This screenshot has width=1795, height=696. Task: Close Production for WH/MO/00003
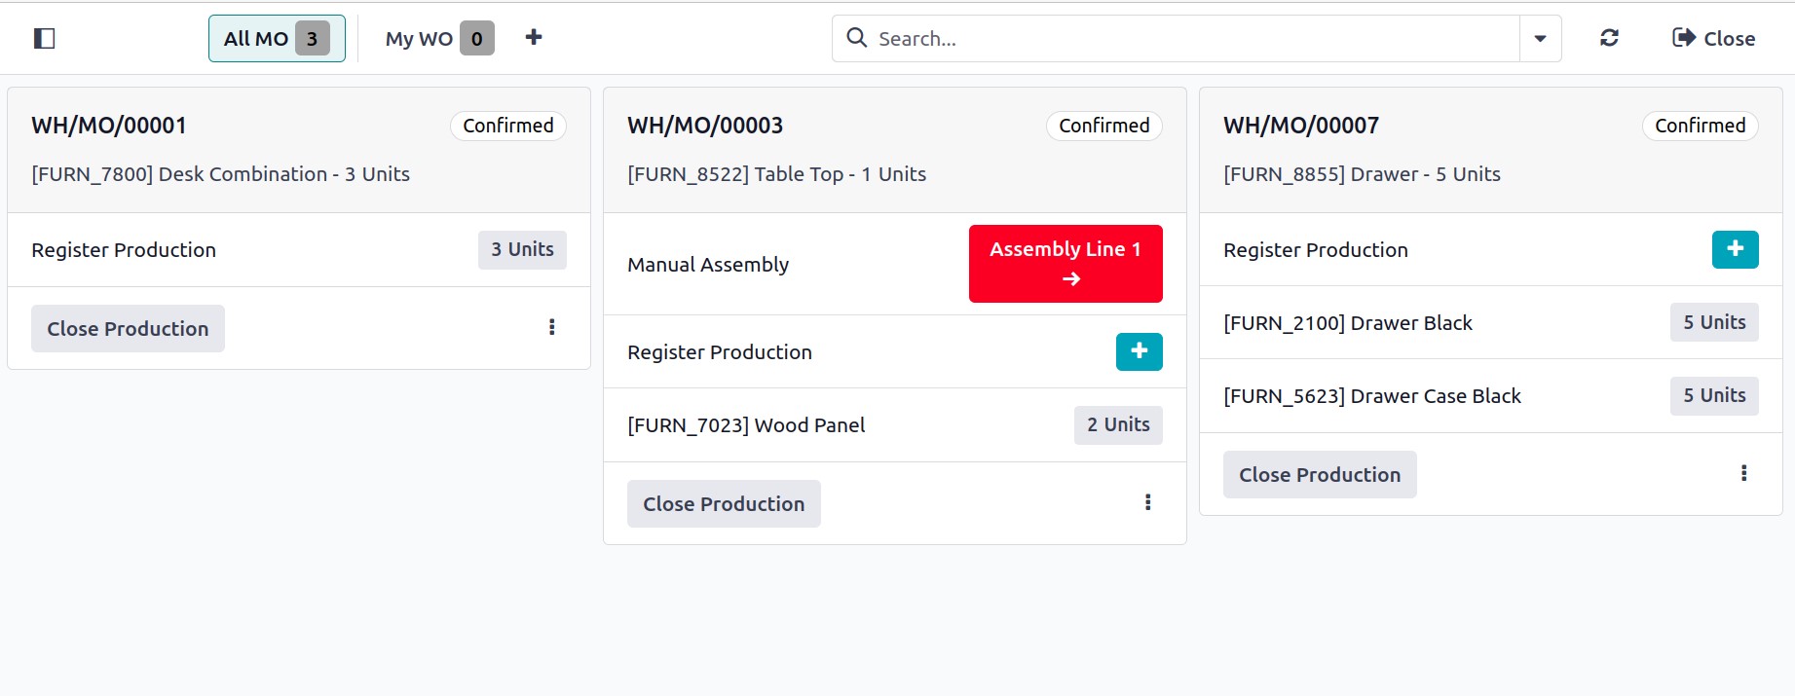[724, 504]
